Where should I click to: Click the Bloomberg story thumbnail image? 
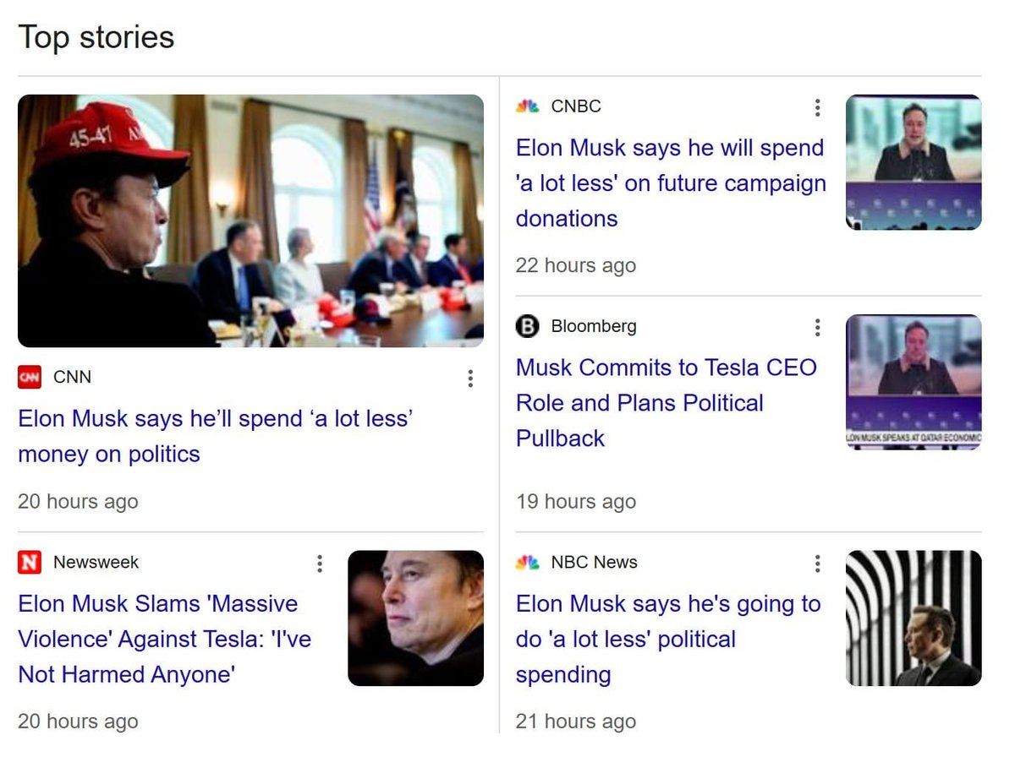tap(913, 382)
